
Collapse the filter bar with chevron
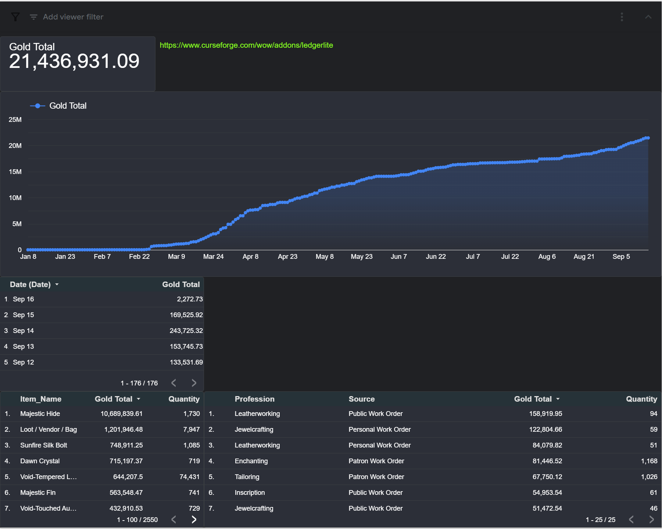click(648, 17)
